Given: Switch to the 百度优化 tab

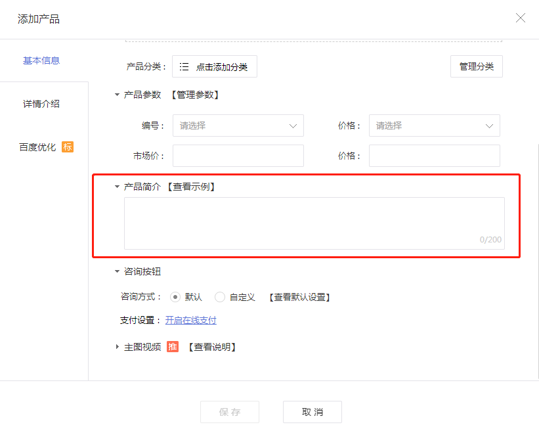Looking at the screenshot, I should click(x=37, y=147).
